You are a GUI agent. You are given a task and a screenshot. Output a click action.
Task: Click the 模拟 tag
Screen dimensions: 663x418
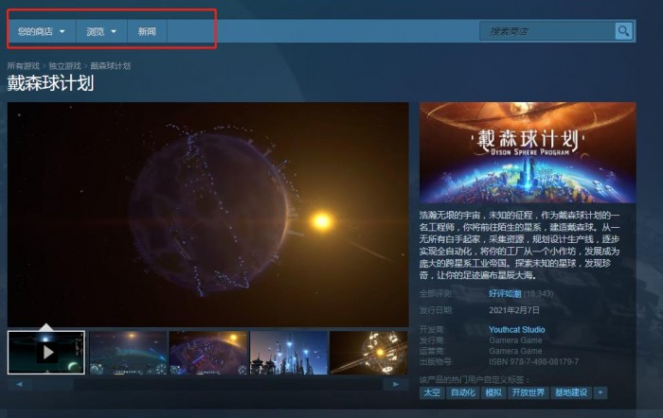[x=493, y=392]
